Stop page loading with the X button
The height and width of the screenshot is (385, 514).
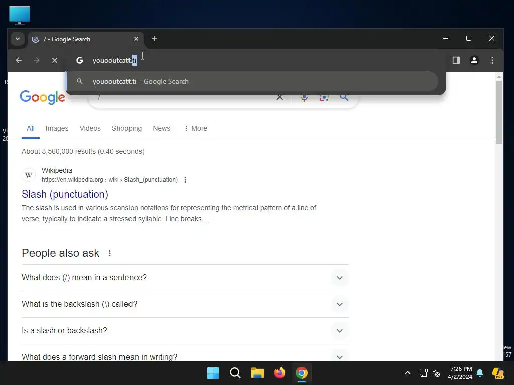tap(55, 60)
